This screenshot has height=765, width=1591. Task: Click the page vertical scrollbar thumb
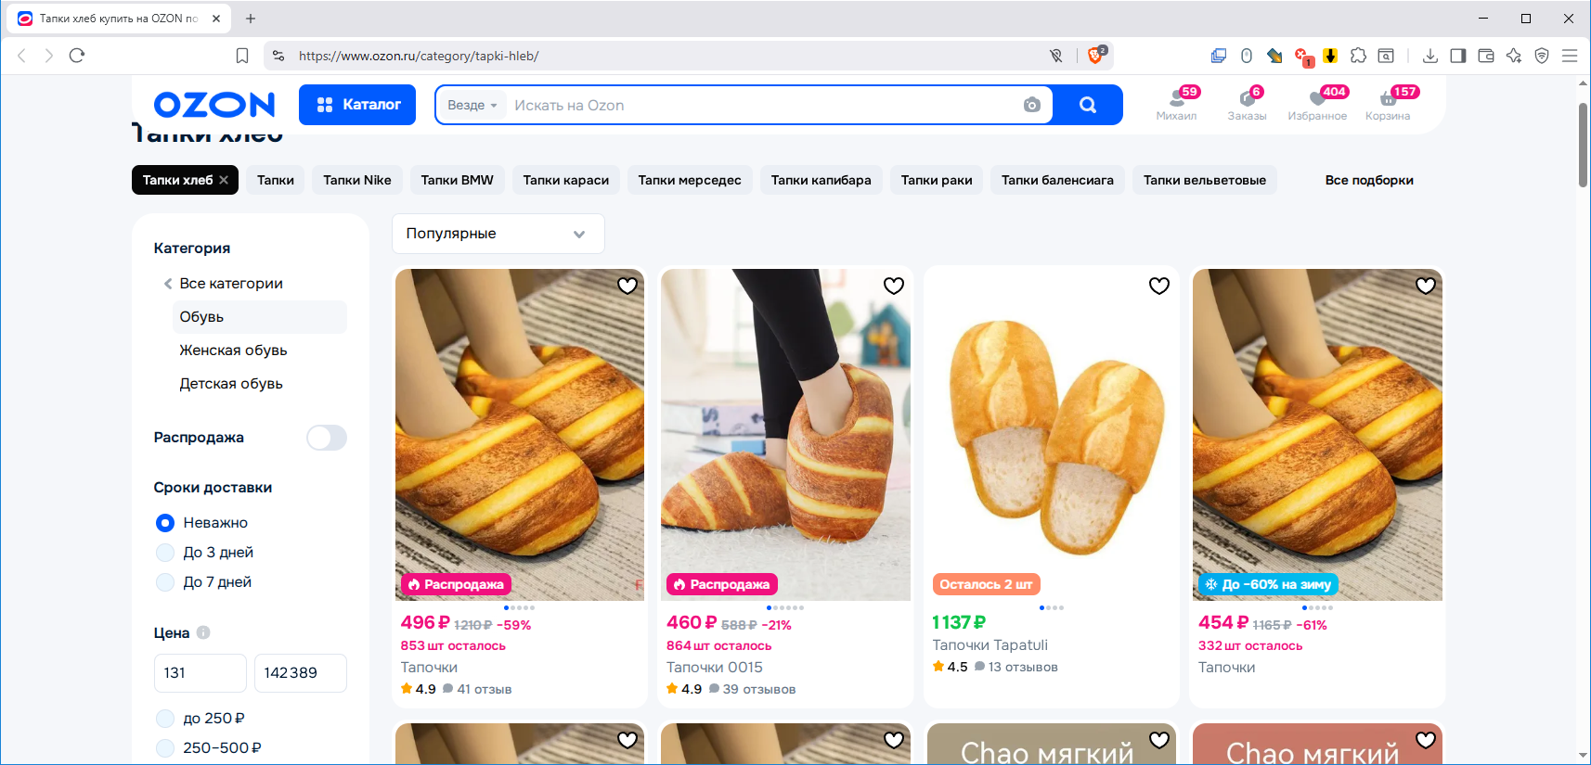click(x=1583, y=145)
